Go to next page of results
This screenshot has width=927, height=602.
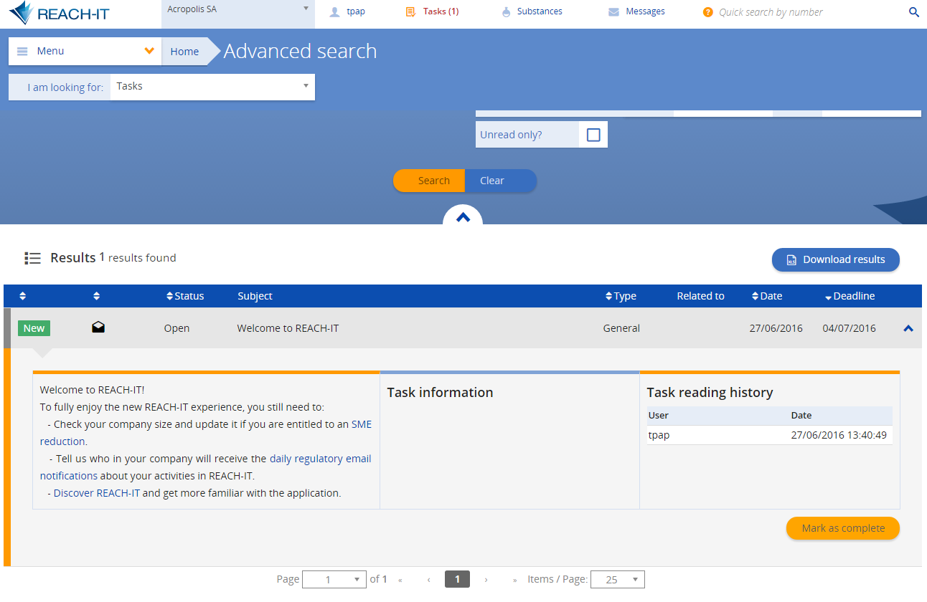[486, 580]
